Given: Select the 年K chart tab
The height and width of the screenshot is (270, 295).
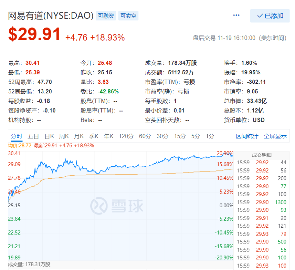Looking at the screenshot, I should tap(108, 136).
